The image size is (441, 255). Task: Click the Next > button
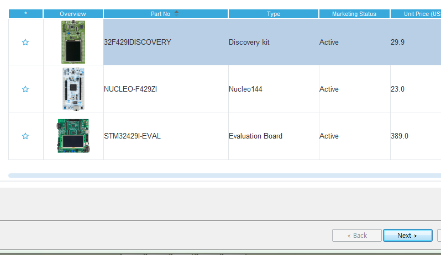click(407, 235)
